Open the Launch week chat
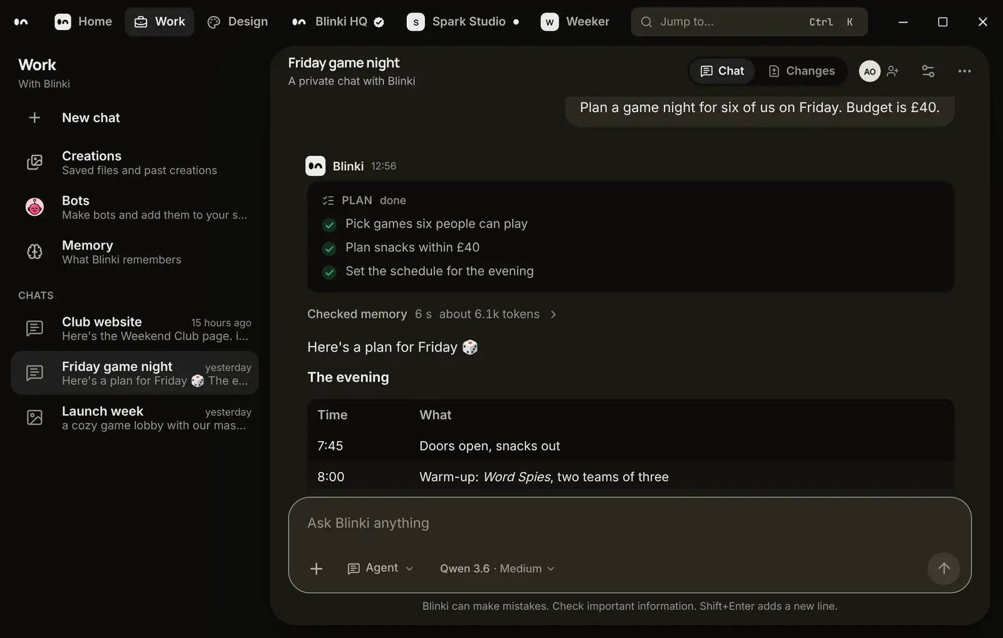The image size is (1003, 638). click(x=135, y=417)
